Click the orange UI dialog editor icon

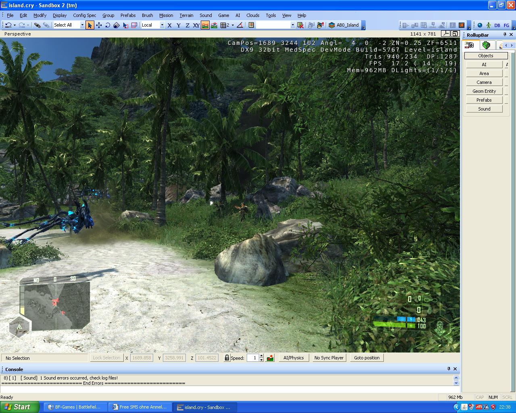coord(462,25)
